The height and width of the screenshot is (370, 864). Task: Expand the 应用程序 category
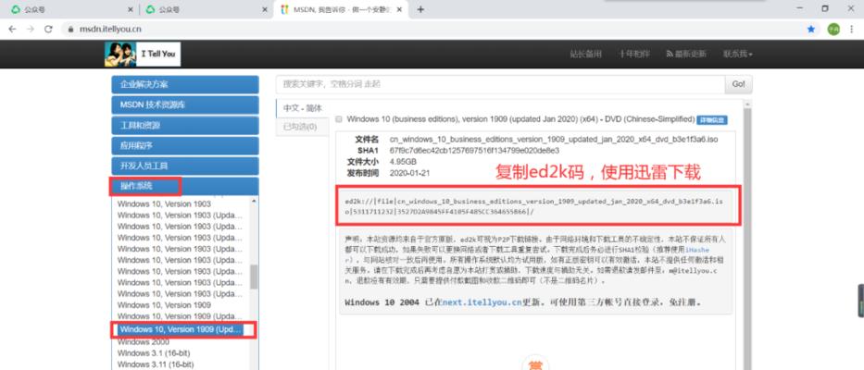pyautogui.click(x=185, y=146)
